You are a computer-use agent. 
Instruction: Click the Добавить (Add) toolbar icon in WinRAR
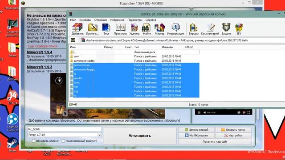click(x=77, y=29)
